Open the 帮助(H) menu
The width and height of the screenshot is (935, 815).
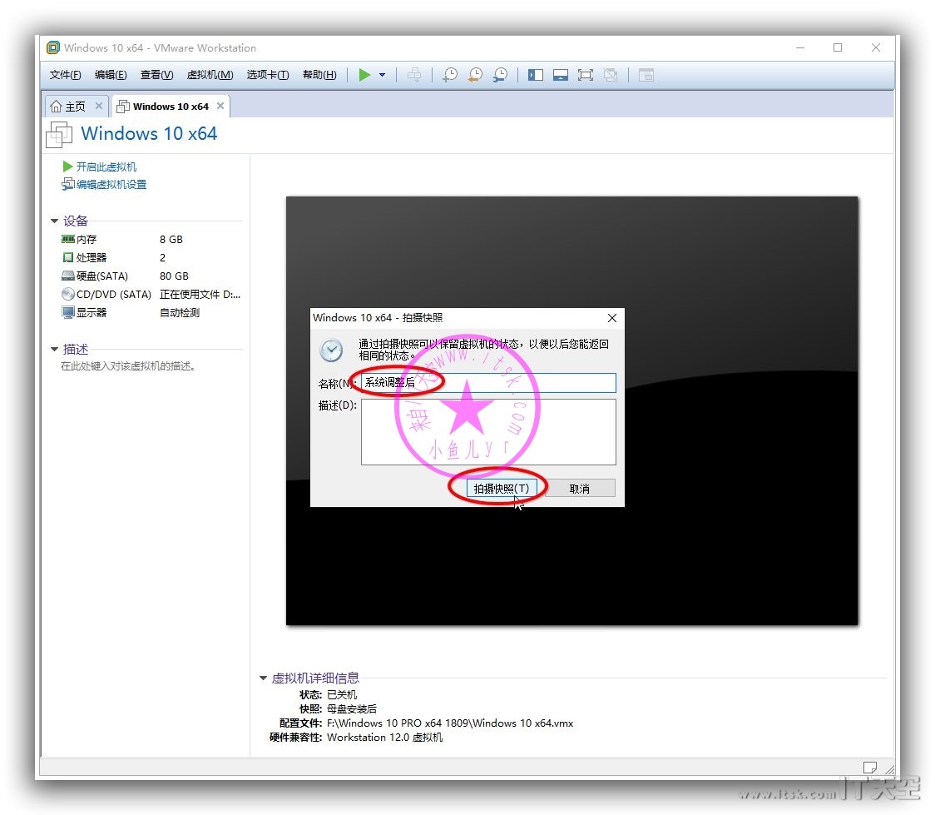(319, 75)
